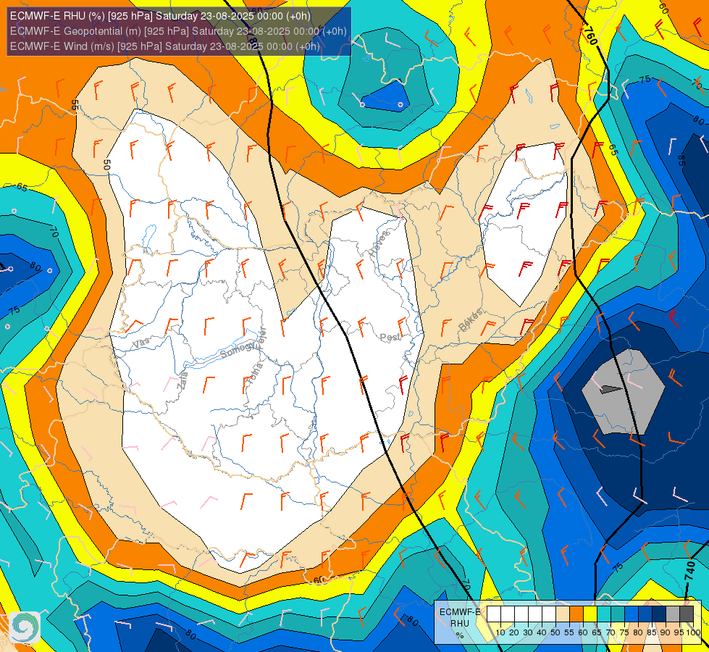The image size is (709, 652).
Task: Select the ECMWF-E Geopotential (m) title line
Action: (178, 31)
